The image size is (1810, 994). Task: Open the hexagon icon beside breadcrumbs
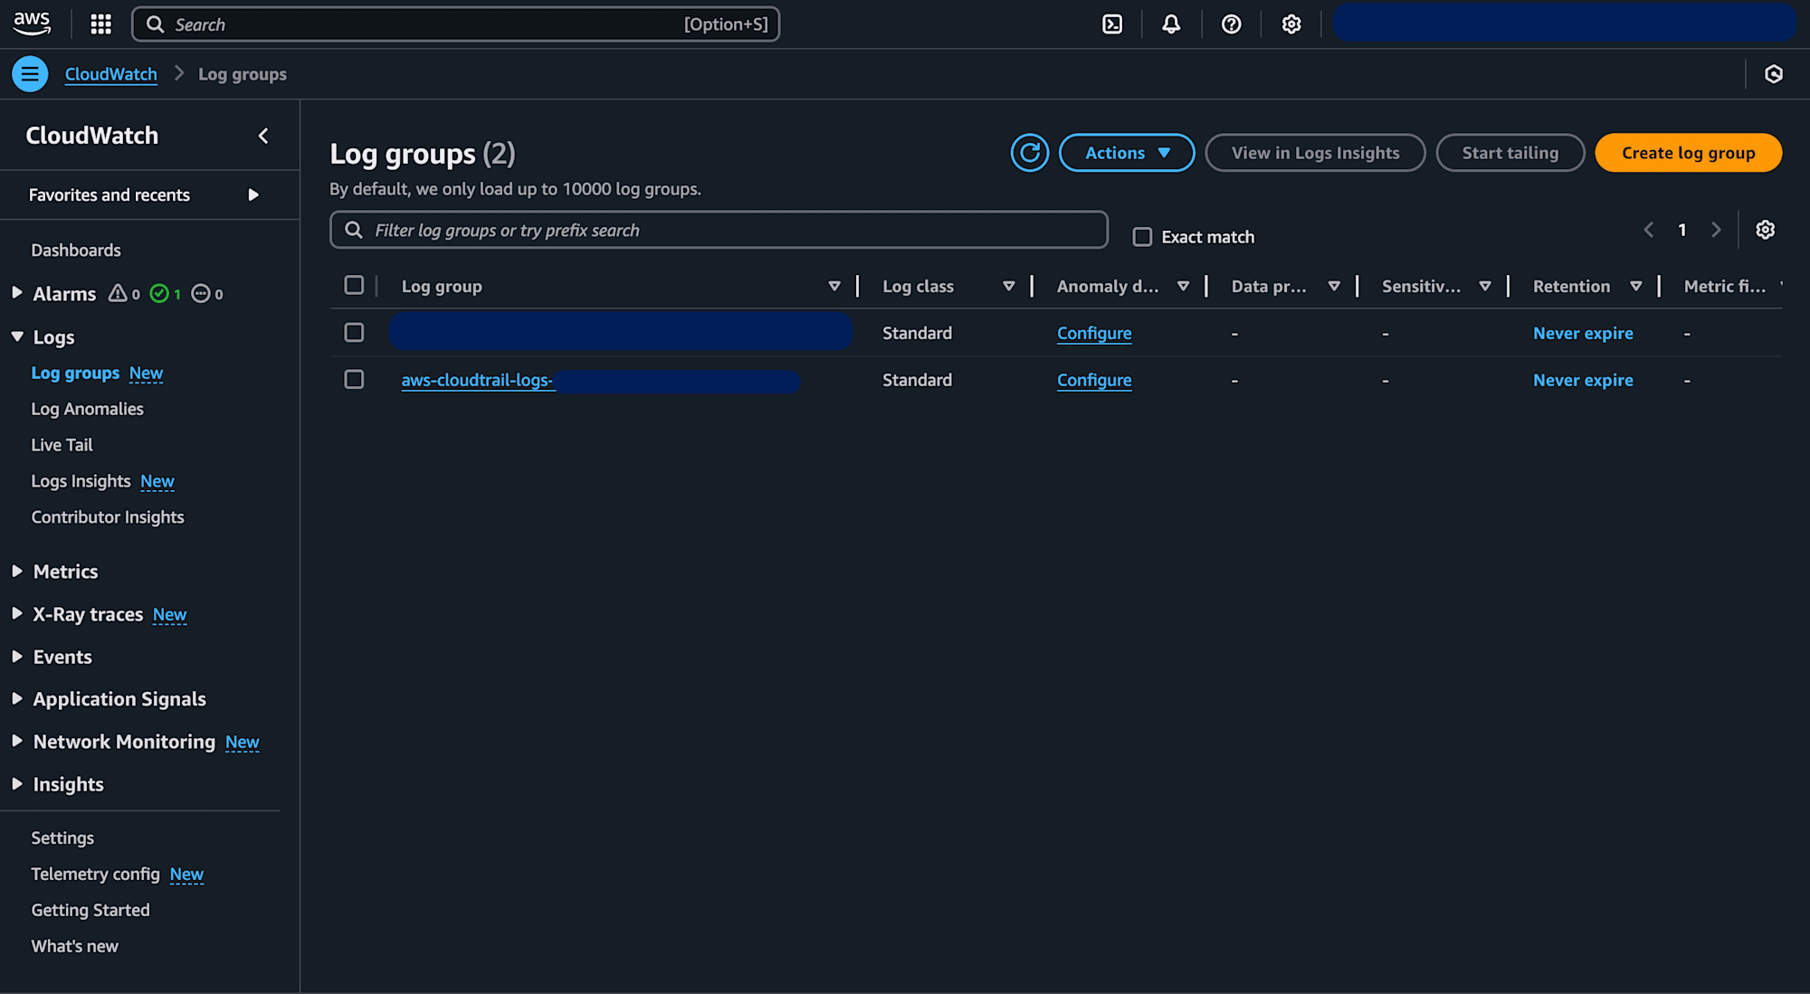1774,74
